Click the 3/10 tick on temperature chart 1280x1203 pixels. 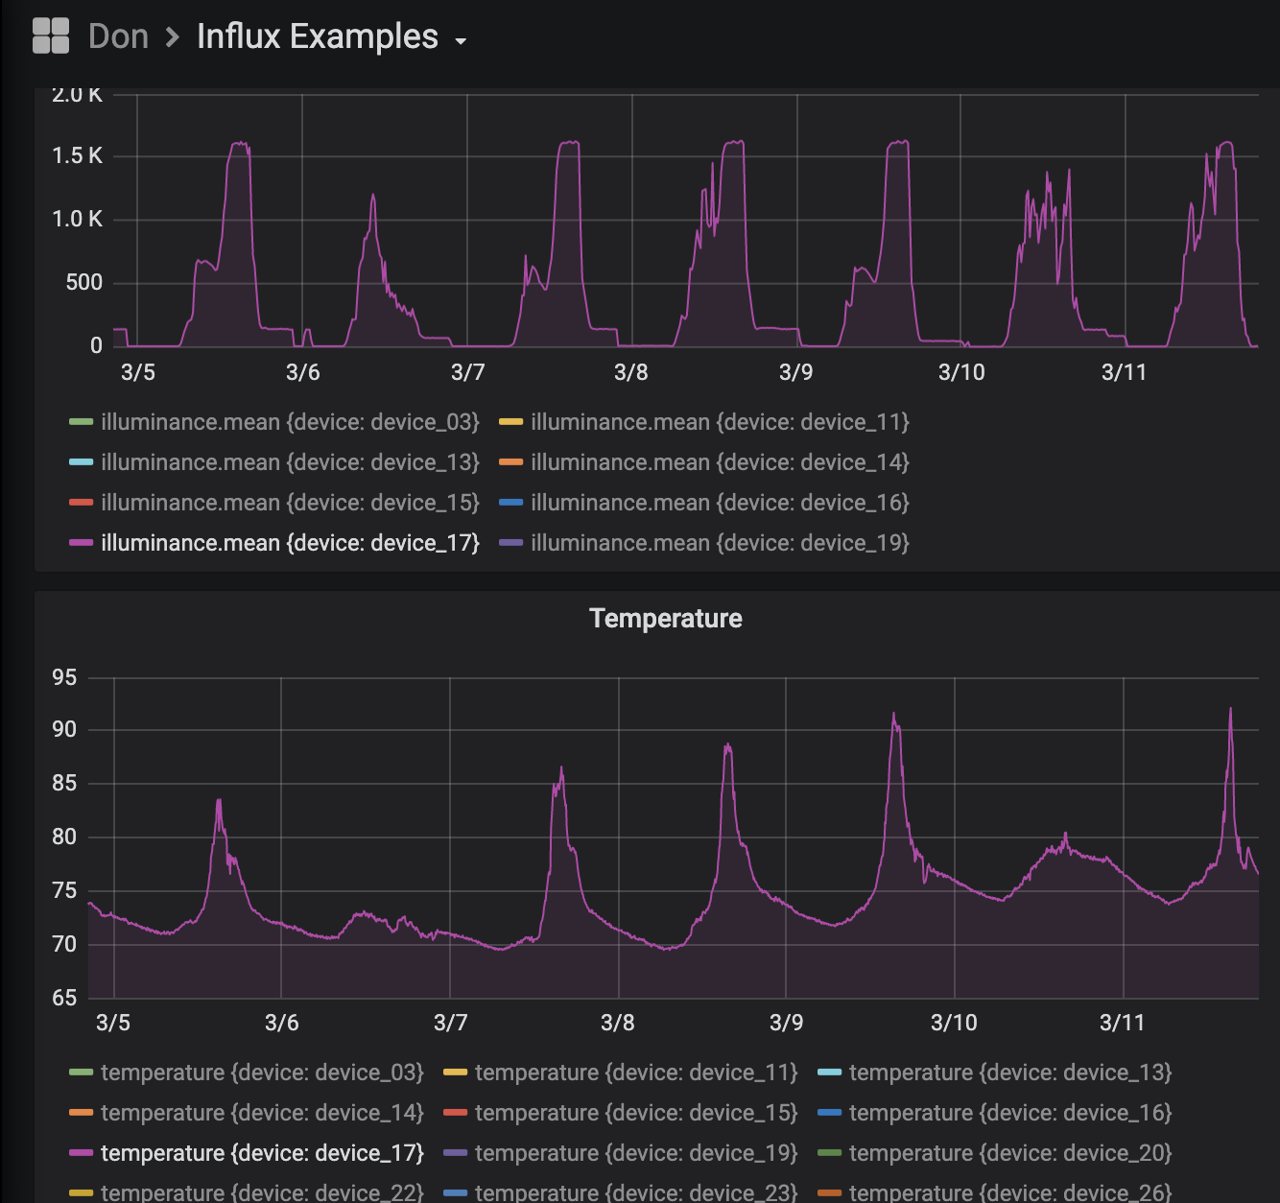point(954,1023)
